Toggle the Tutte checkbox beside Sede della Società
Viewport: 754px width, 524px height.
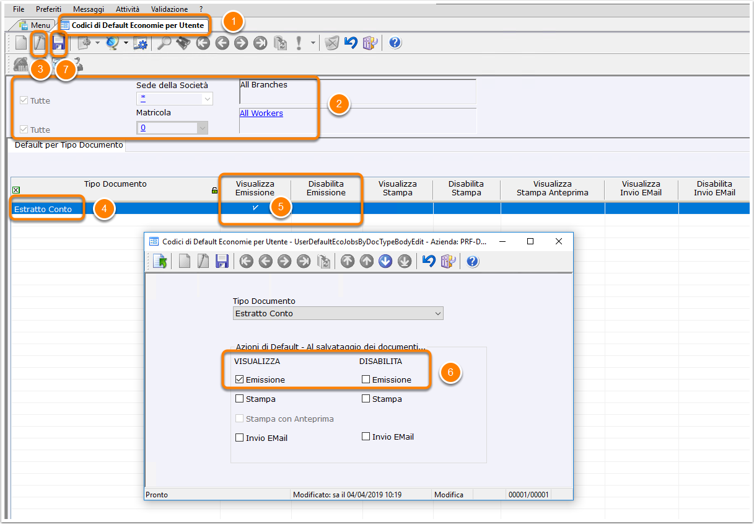tap(24, 100)
